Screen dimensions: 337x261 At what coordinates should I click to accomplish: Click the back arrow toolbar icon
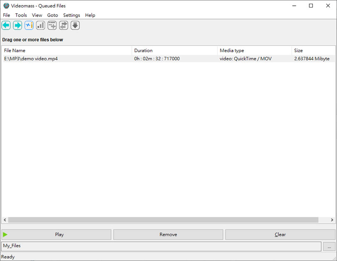6,25
